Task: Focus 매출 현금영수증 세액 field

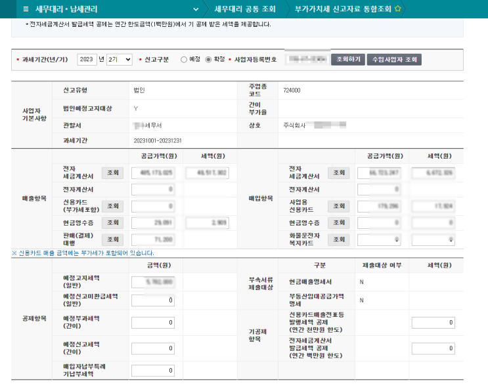Action: pyautogui.click(x=208, y=222)
